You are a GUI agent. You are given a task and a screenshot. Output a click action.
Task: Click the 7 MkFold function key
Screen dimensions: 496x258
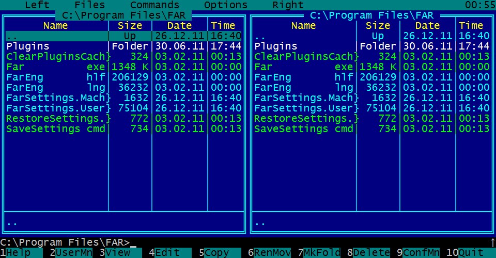tap(319, 253)
